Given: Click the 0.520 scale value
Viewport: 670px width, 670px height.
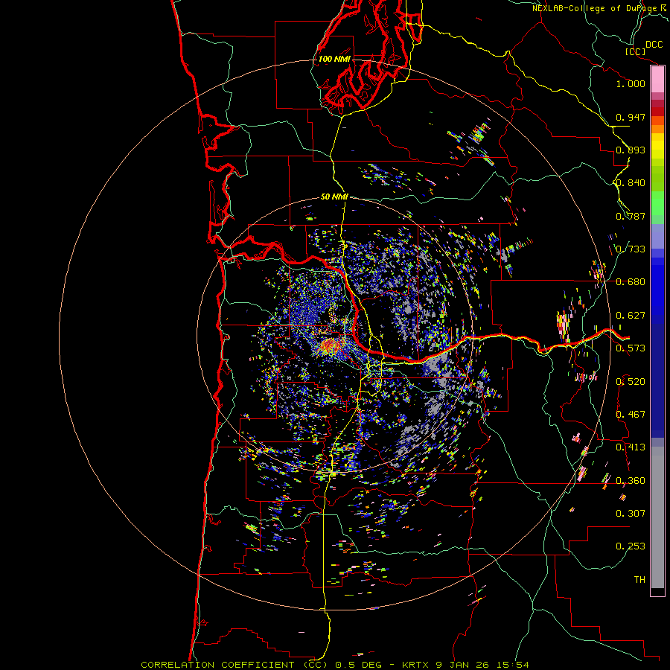Looking at the screenshot, I should point(631,382).
